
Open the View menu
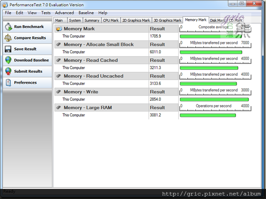point(32,13)
